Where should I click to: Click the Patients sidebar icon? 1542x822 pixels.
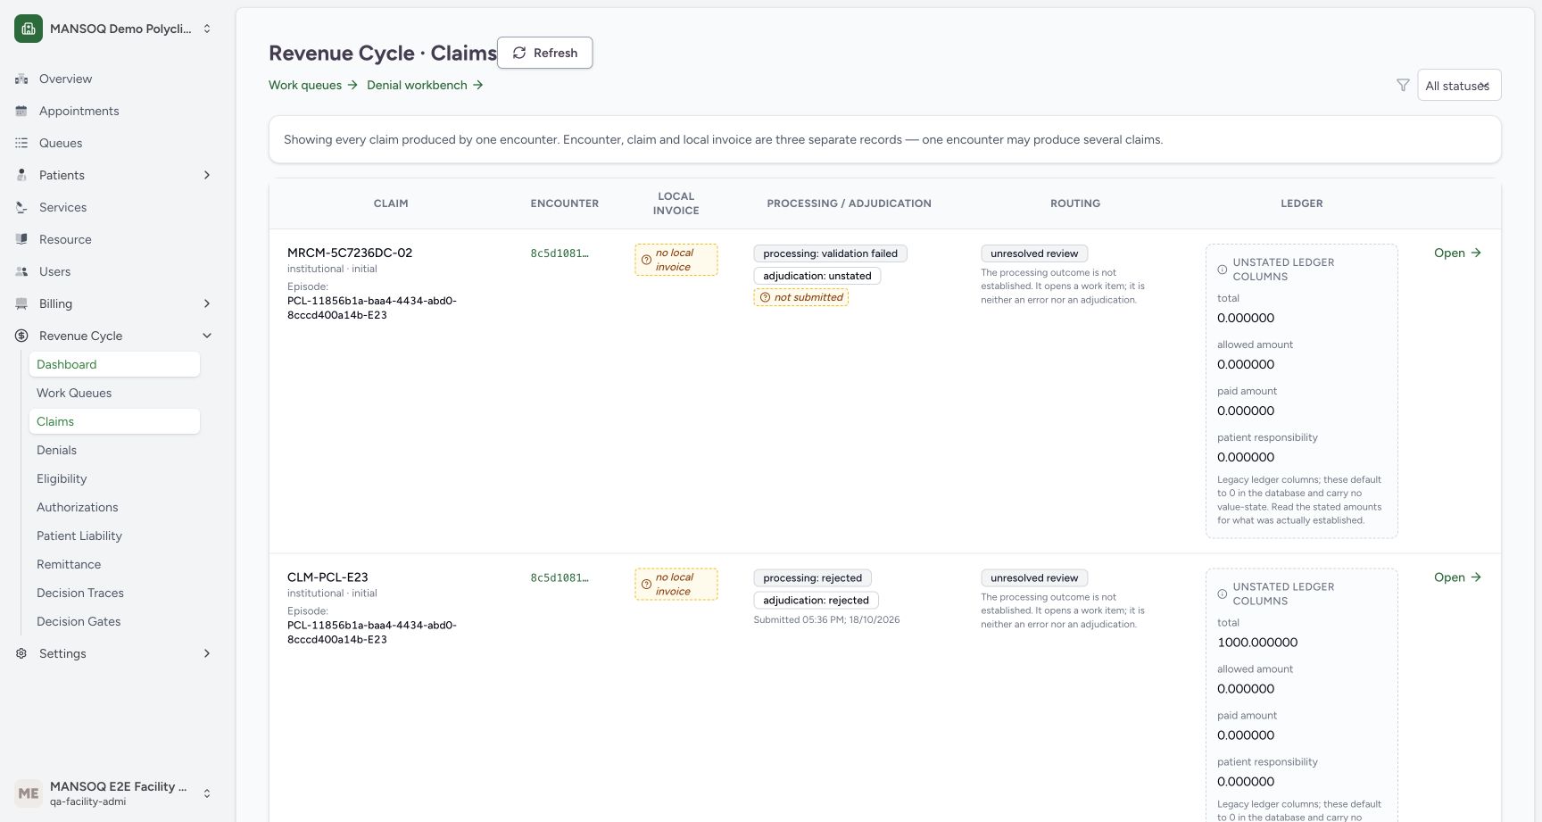pyautogui.click(x=21, y=176)
